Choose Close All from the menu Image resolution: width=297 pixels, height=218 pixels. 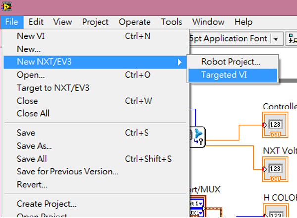click(x=95, y=114)
